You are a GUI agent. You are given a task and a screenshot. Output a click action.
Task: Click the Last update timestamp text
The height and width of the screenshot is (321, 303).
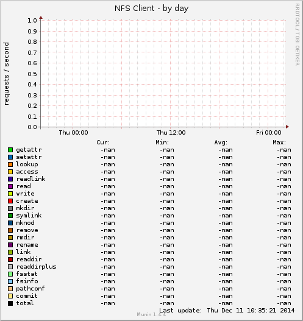[227, 311]
